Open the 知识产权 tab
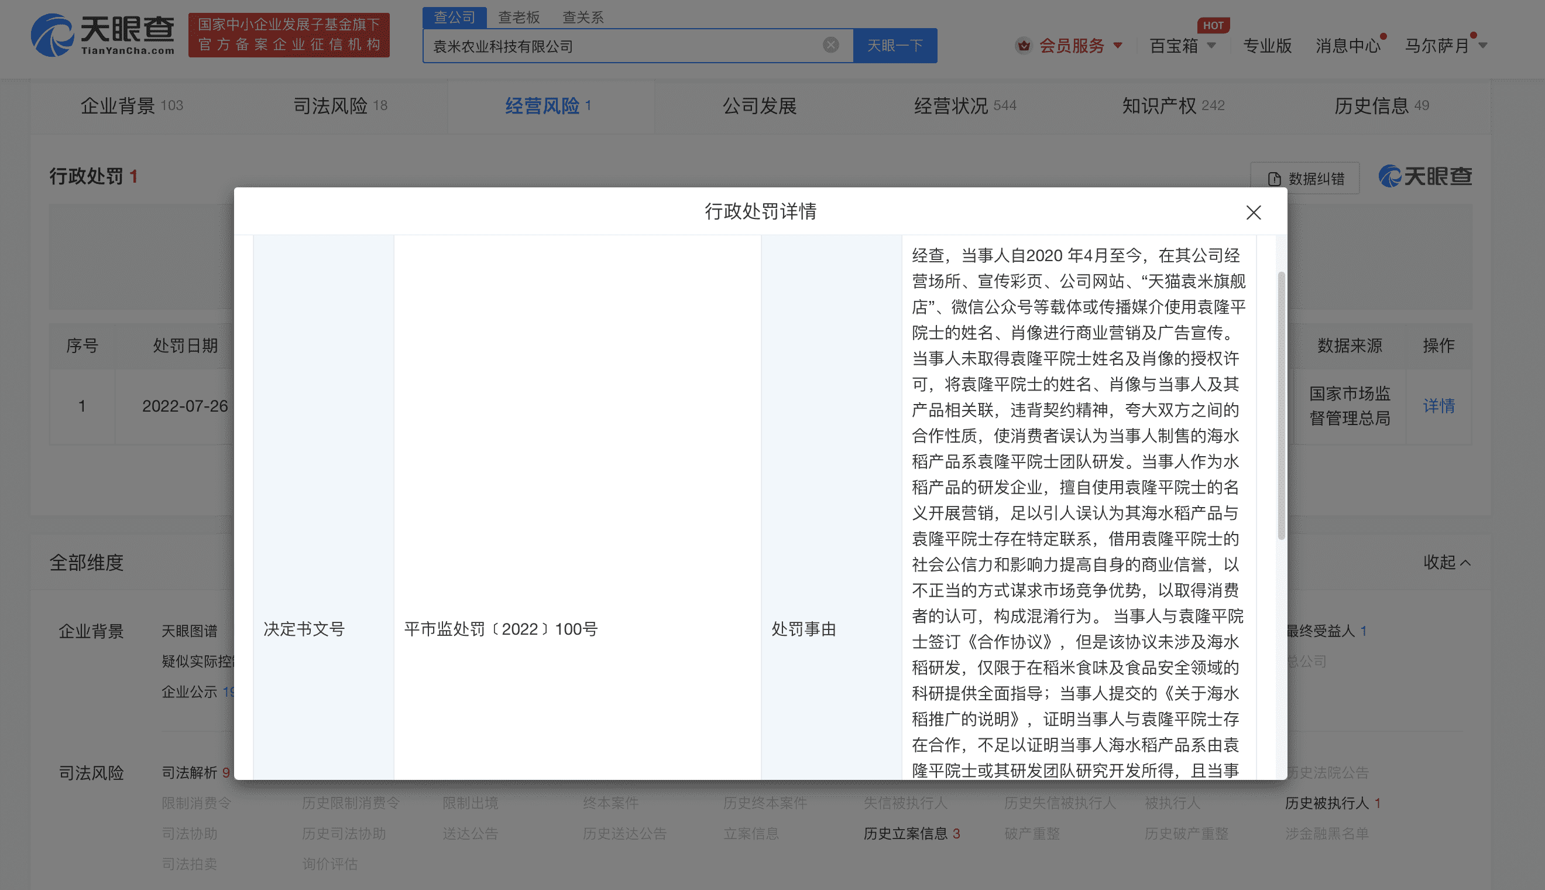This screenshot has height=890, width=1545. tap(1173, 106)
